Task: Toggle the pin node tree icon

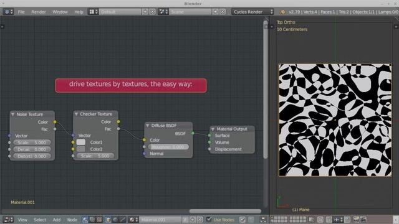Action: (x=243, y=220)
